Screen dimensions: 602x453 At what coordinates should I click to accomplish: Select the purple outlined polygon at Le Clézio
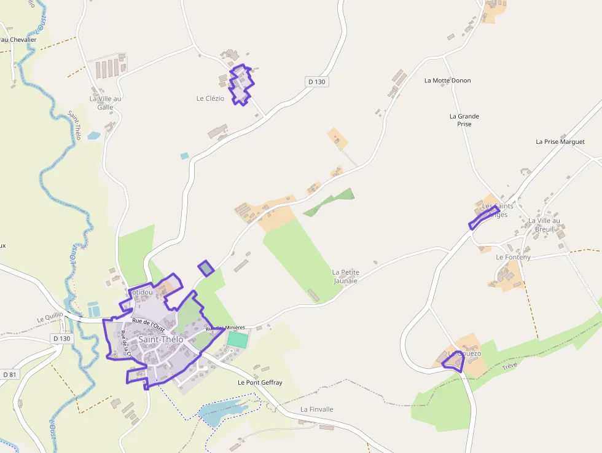tap(241, 85)
